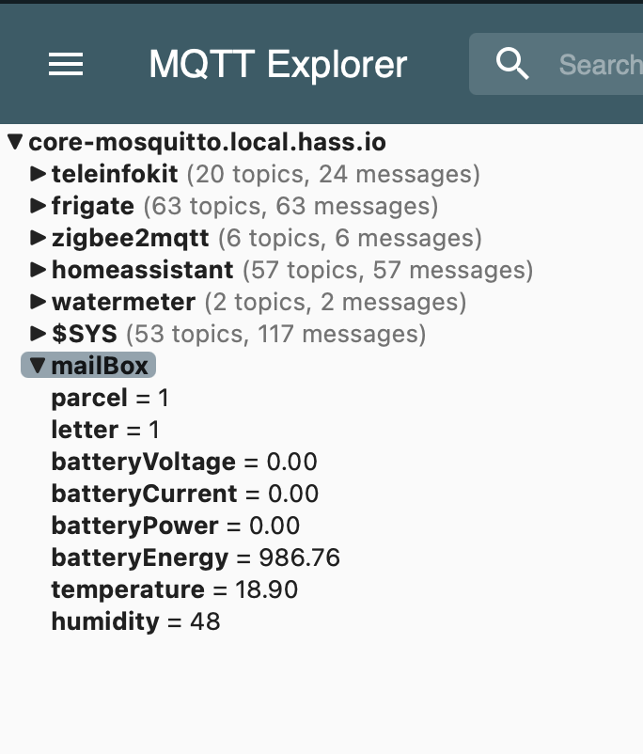
Task: Collapse the core-mosquitto.local.hass.io root node
Action: [x=15, y=142]
